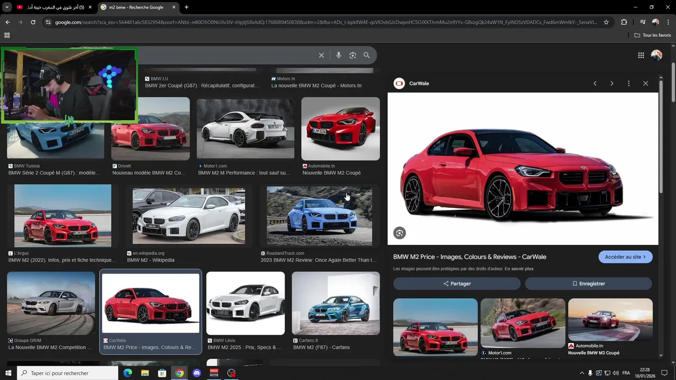The width and height of the screenshot is (676, 380).
Task: Open the large red BMW M2 preview image
Action: [523, 169]
